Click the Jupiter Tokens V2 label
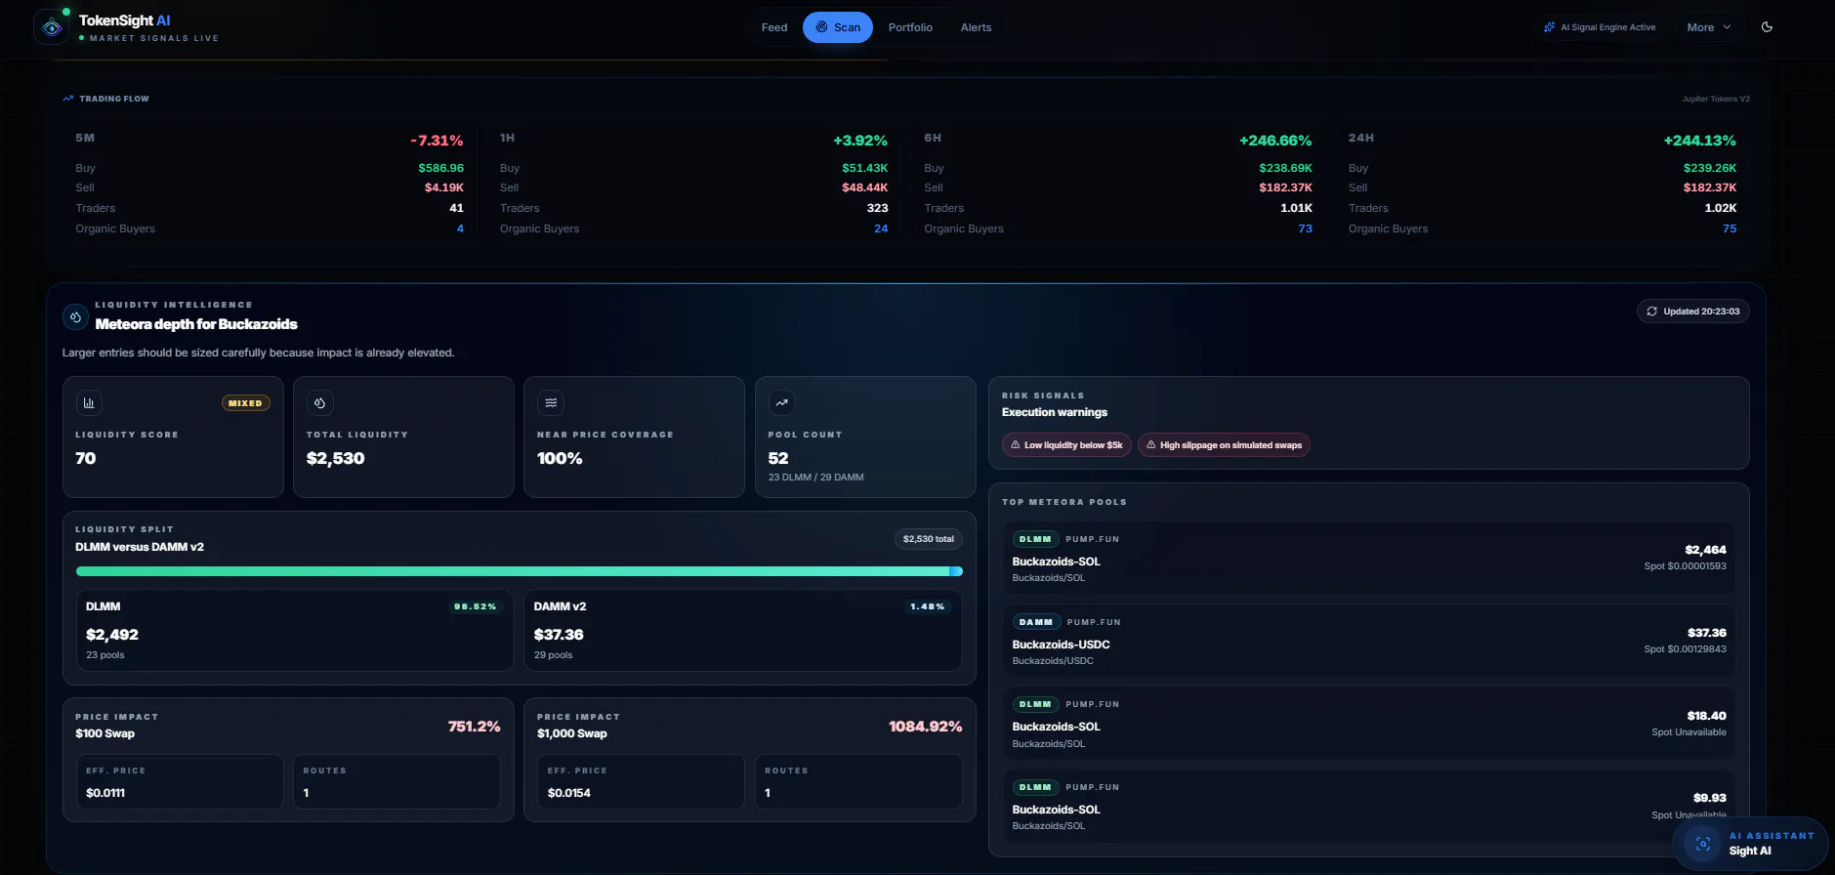The height and width of the screenshot is (875, 1835). (x=1715, y=99)
